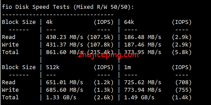Screen dimensions: 211x105
Task: Click the 1.49 GB/s total value
Action: (139, 97)
